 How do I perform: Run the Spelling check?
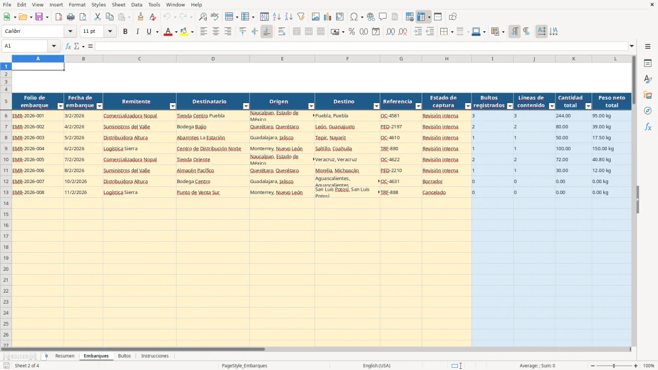coord(215,17)
